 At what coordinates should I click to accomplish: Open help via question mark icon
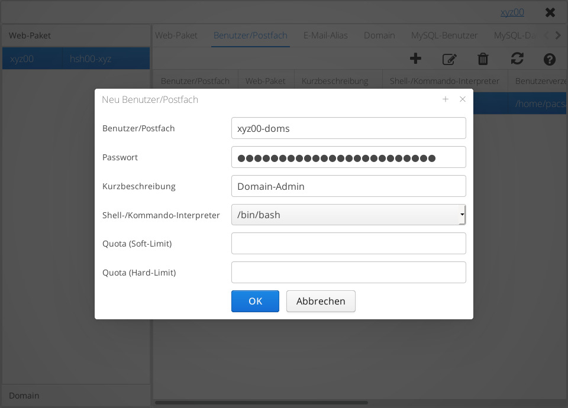(x=549, y=59)
